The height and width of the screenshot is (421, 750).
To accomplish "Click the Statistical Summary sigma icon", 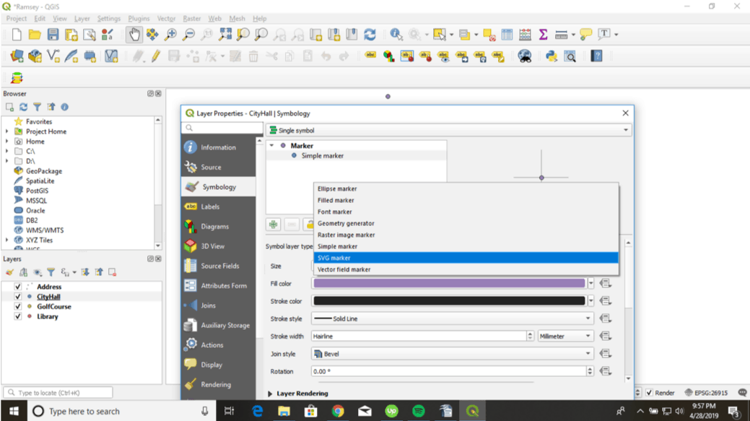I will pyautogui.click(x=543, y=35).
